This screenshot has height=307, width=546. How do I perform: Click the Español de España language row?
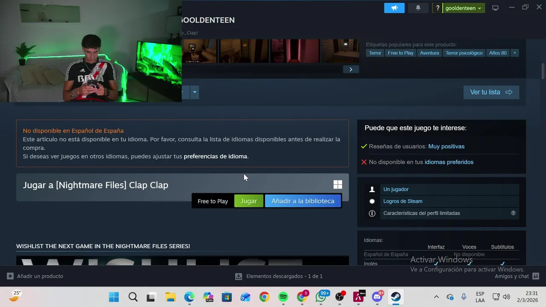(x=441, y=255)
